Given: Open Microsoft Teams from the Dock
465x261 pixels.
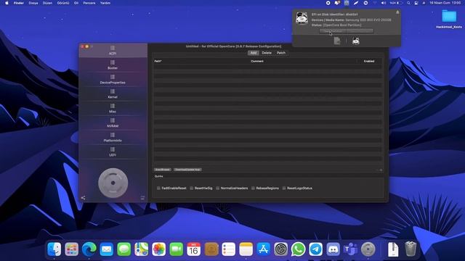Looking at the screenshot, I should pyautogui.click(x=350, y=249).
